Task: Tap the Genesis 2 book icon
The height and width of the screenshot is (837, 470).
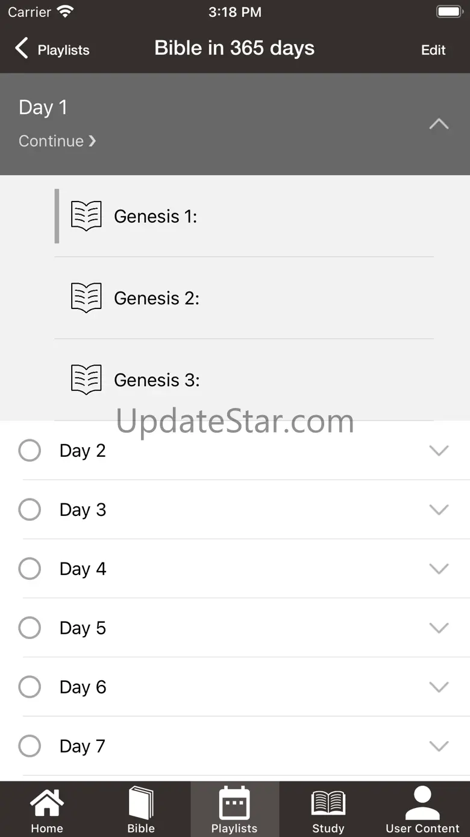Action: pos(86,298)
